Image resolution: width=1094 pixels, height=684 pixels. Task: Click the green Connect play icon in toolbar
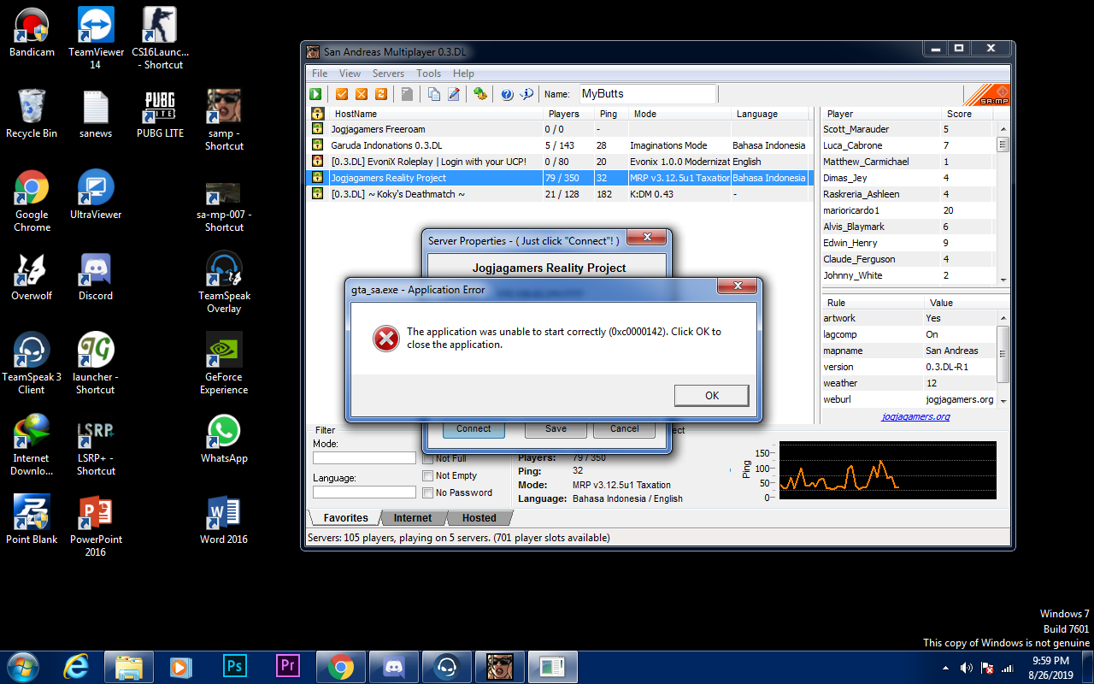coord(315,94)
